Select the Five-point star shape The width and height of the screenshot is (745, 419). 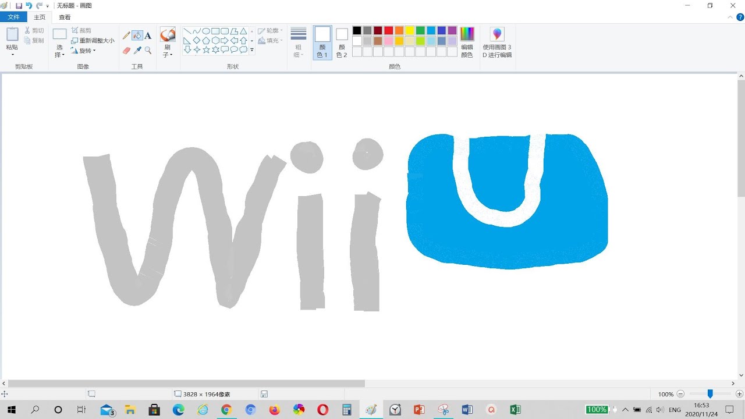tap(206, 50)
